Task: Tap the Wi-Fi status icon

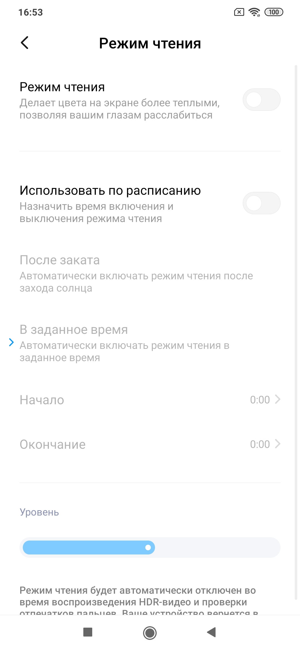Action: point(254,12)
